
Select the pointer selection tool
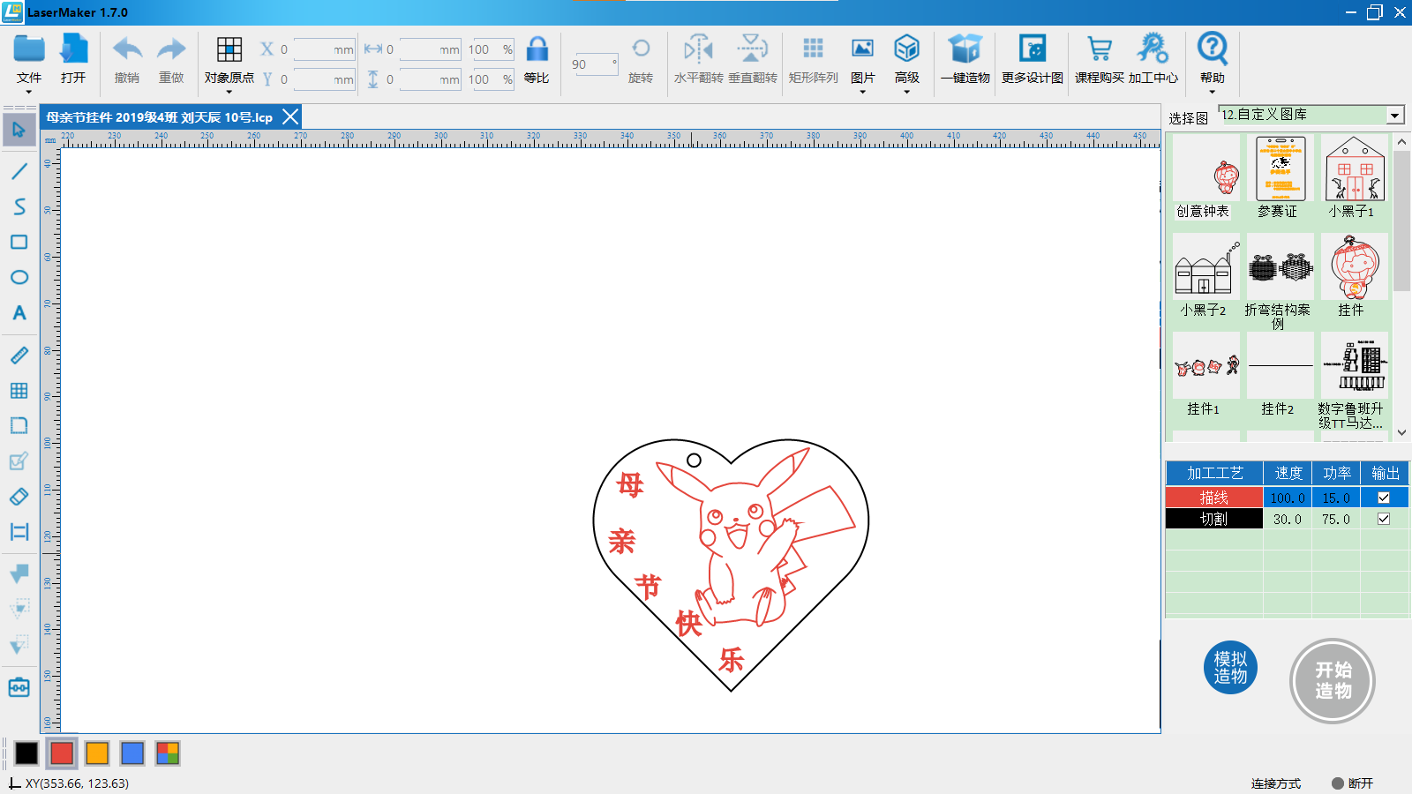click(19, 130)
